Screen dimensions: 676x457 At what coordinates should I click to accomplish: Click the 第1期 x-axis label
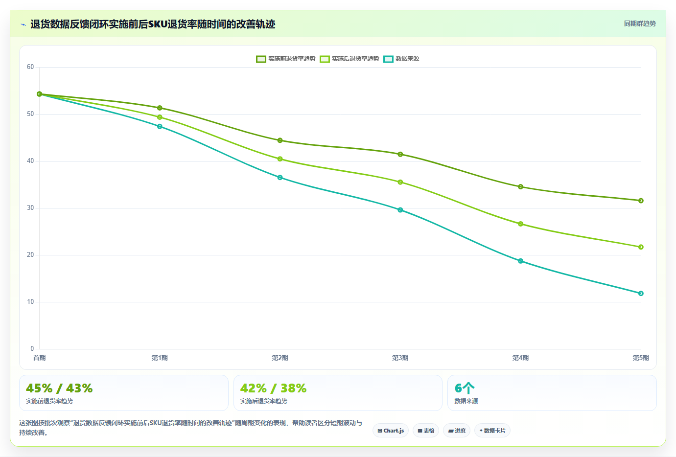click(x=160, y=358)
